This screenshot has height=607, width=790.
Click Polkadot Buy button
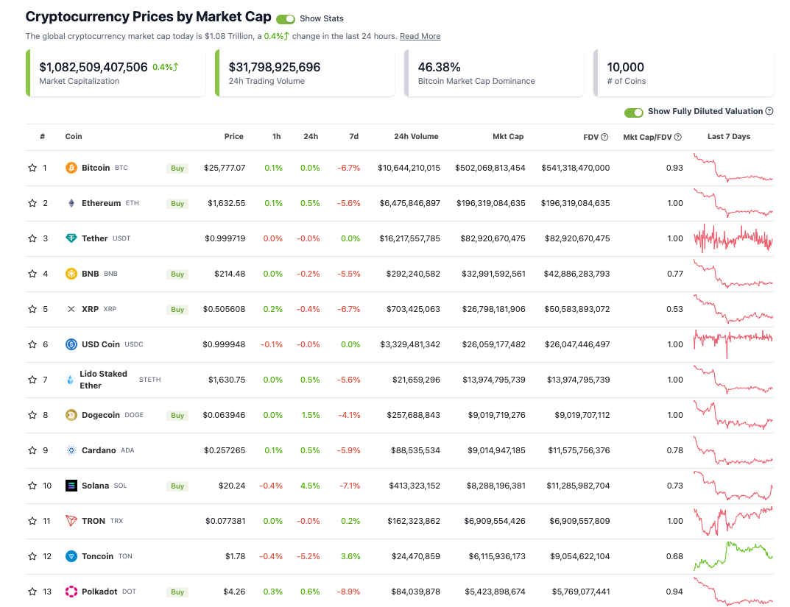177,592
